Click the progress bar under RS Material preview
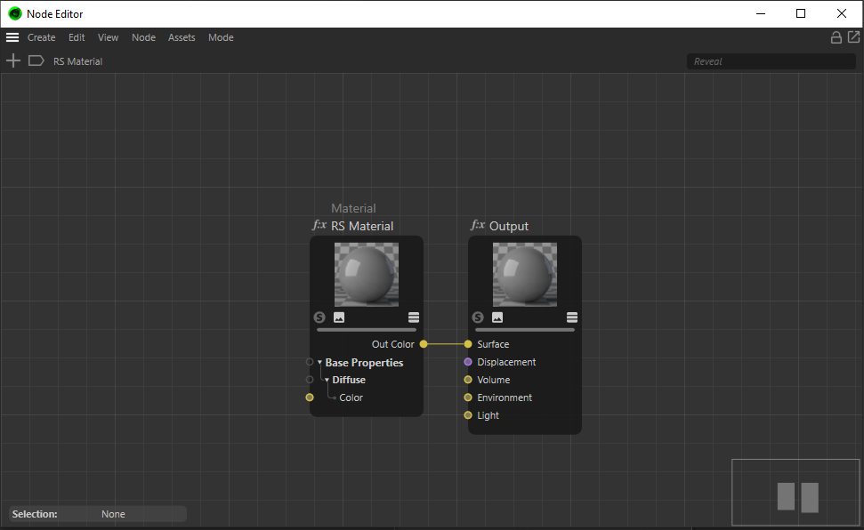 pyautogui.click(x=367, y=329)
